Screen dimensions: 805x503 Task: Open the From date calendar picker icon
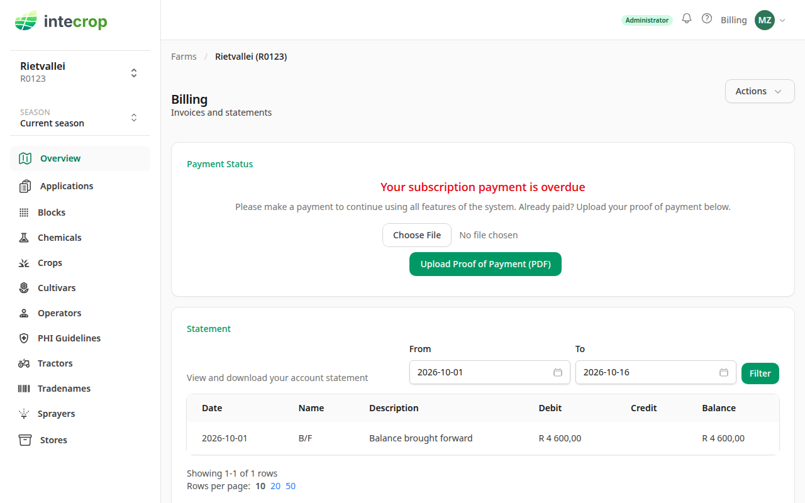(x=557, y=372)
